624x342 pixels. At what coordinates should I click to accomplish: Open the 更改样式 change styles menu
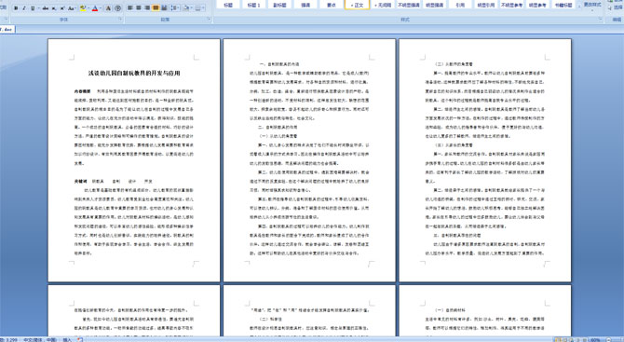[591, 5]
